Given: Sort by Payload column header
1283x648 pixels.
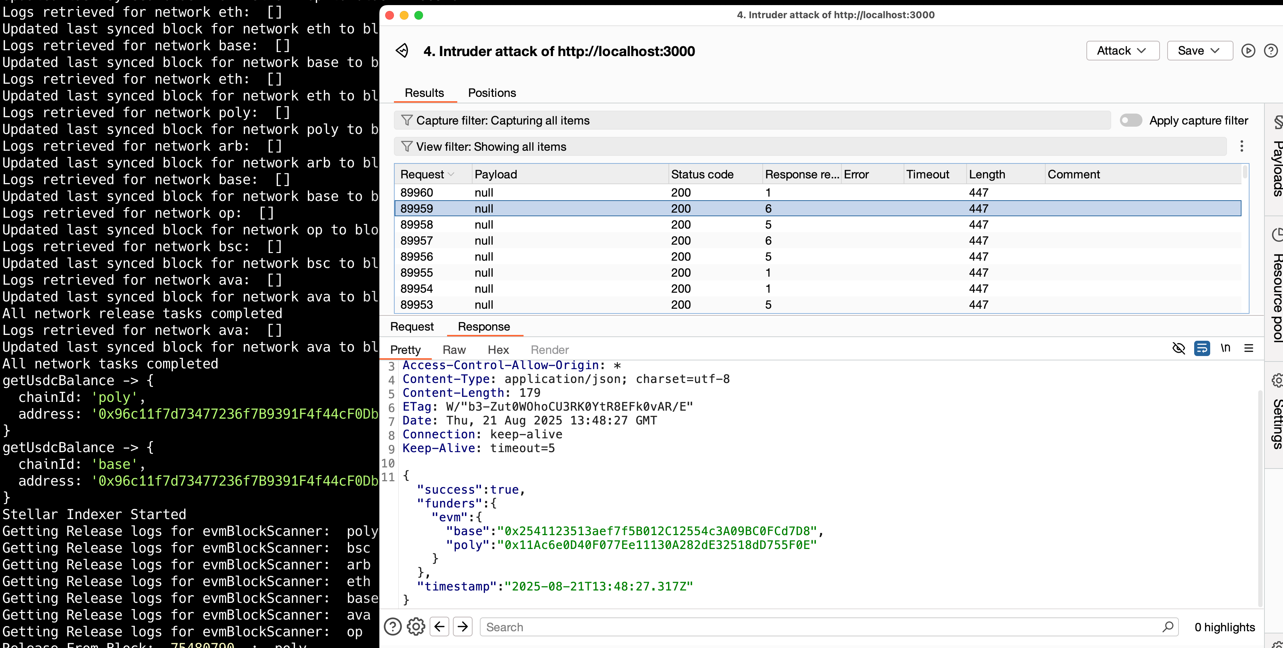Looking at the screenshot, I should pyautogui.click(x=570, y=174).
